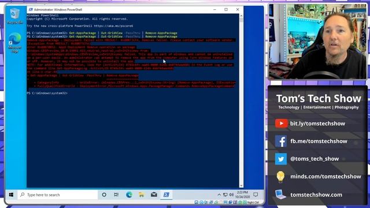Maximize the PowerShell window
The image size is (370, 208).
[226, 10]
